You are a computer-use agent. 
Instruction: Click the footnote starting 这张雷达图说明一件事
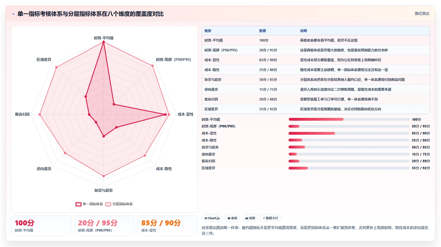pos(315,230)
